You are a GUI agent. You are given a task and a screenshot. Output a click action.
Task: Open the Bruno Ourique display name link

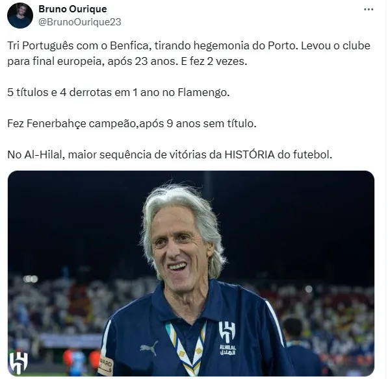73,9
